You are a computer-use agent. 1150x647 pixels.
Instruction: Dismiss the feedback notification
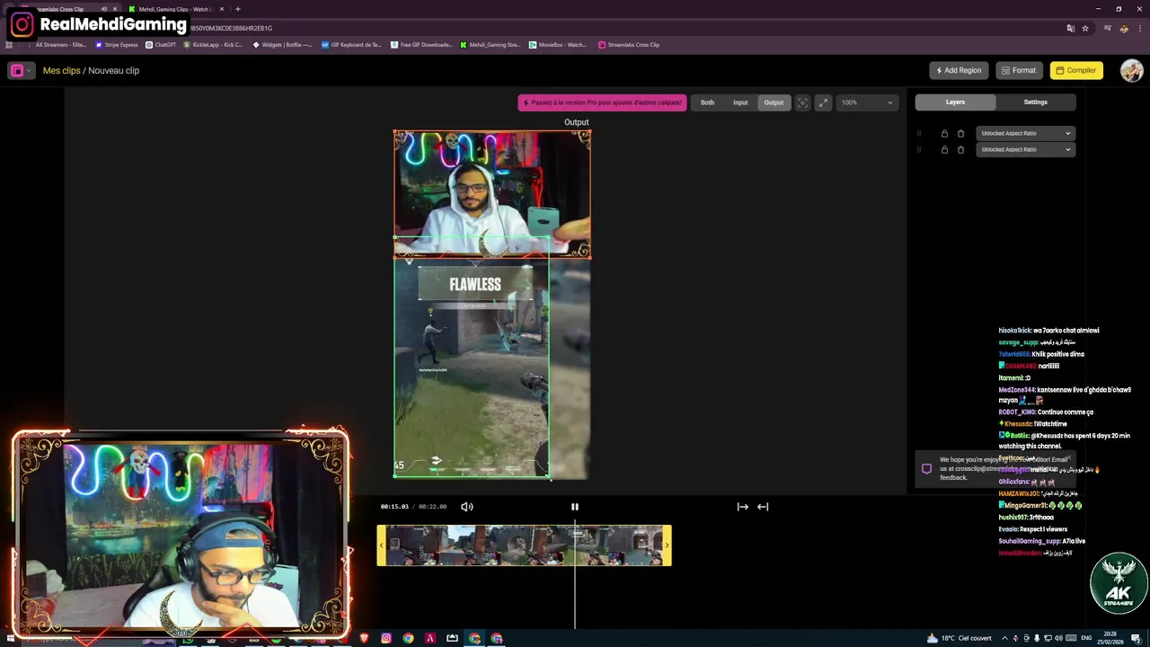(x=1068, y=458)
